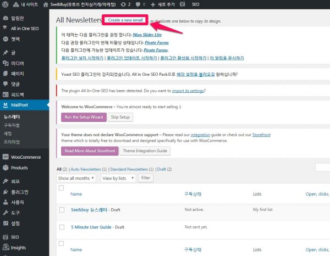Click Run the Setup Wizard button
Viewport: 330px width, 256px height.
84,117
